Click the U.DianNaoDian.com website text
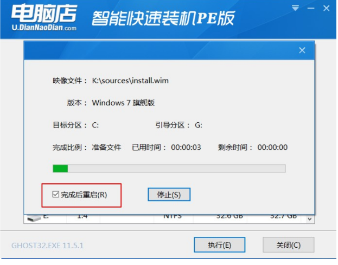 click(x=44, y=28)
